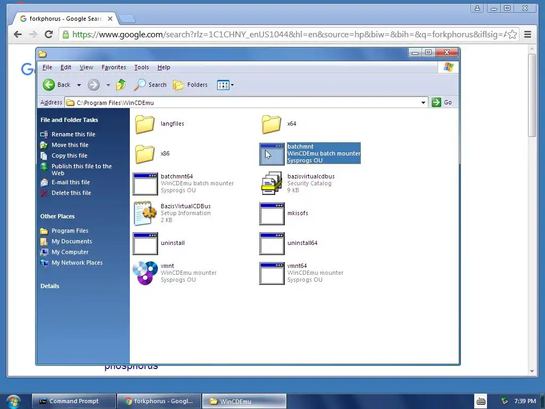Select the BazisVirtualCDBus setup information icon
The width and height of the screenshot is (545, 409).
click(x=145, y=213)
